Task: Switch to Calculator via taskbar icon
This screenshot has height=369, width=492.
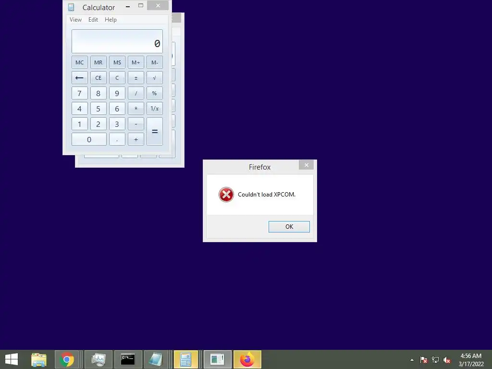Action: 186,359
